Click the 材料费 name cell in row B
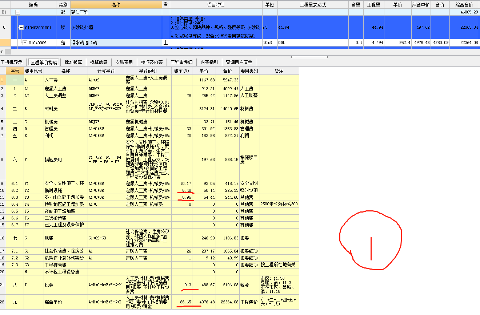 pyautogui.click(x=66, y=109)
